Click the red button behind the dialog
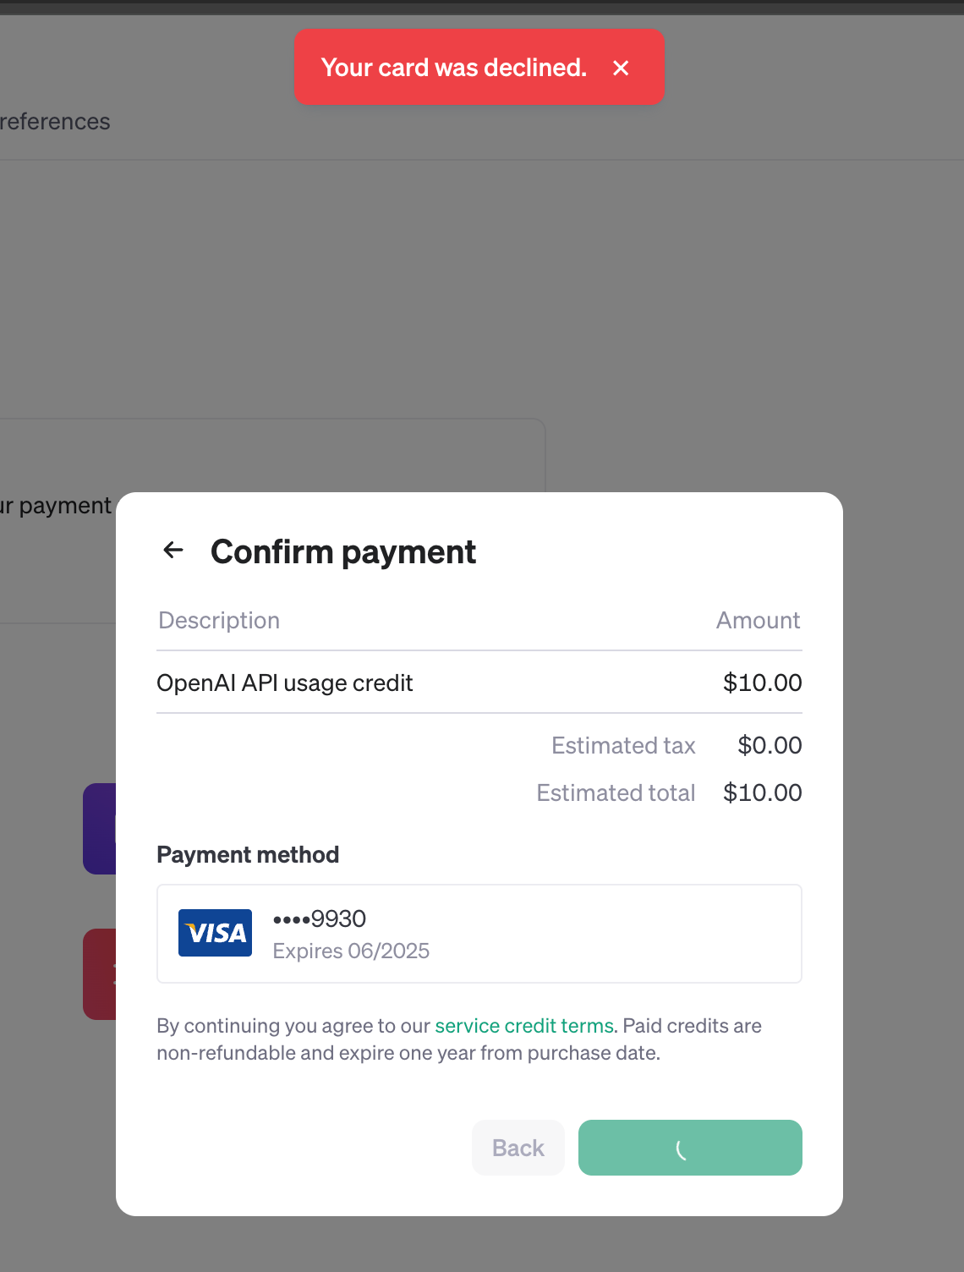The image size is (964, 1272). 99,974
